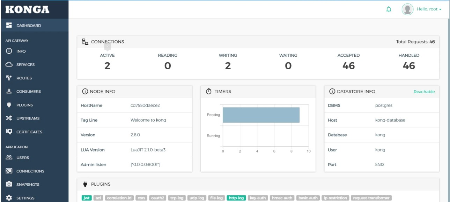
Task: Select the udp-log plugin tag
Action: tap(197, 198)
